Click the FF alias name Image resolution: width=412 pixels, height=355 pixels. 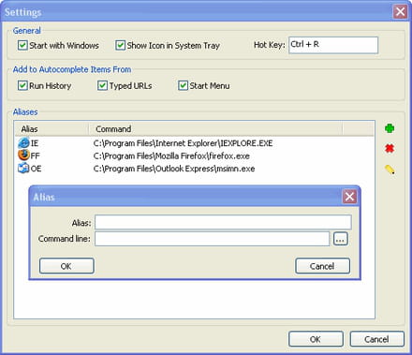[x=35, y=155]
